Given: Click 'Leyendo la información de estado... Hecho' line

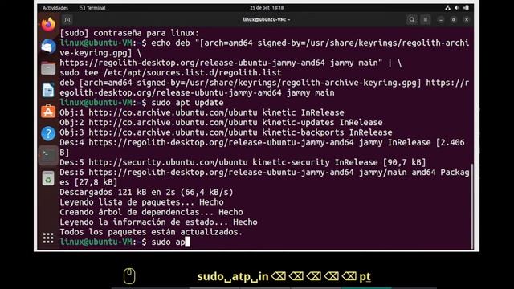Looking at the screenshot, I should pos(159,222).
